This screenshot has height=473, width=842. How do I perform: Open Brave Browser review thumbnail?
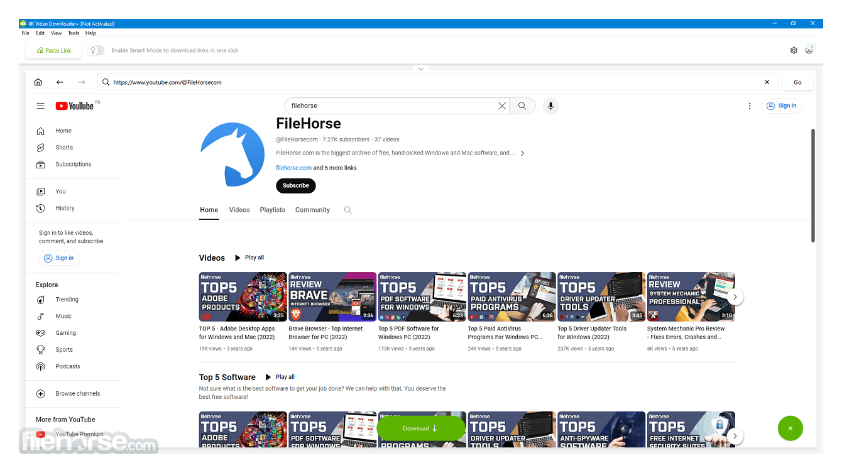point(332,296)
